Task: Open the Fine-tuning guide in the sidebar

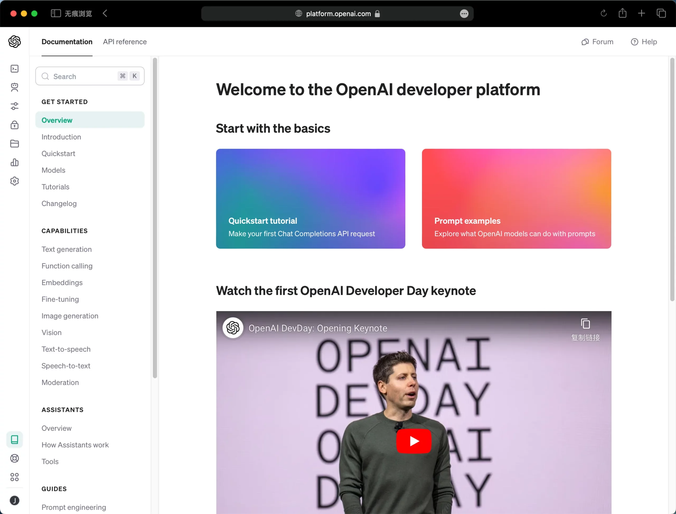Action: tap(60, 299)
